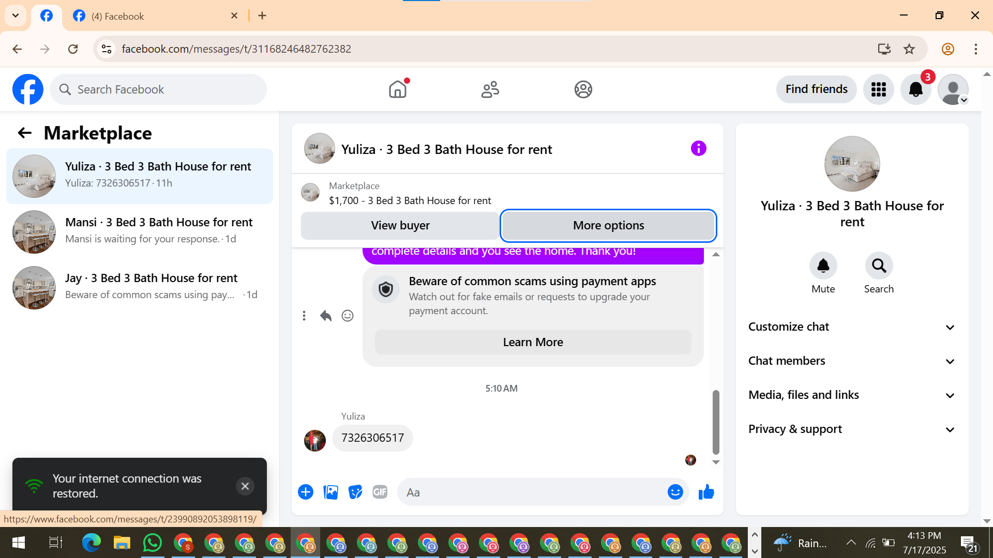993x558 pixels.
Task: Open Mansi's house rental conversation
Action: point(140,231)
